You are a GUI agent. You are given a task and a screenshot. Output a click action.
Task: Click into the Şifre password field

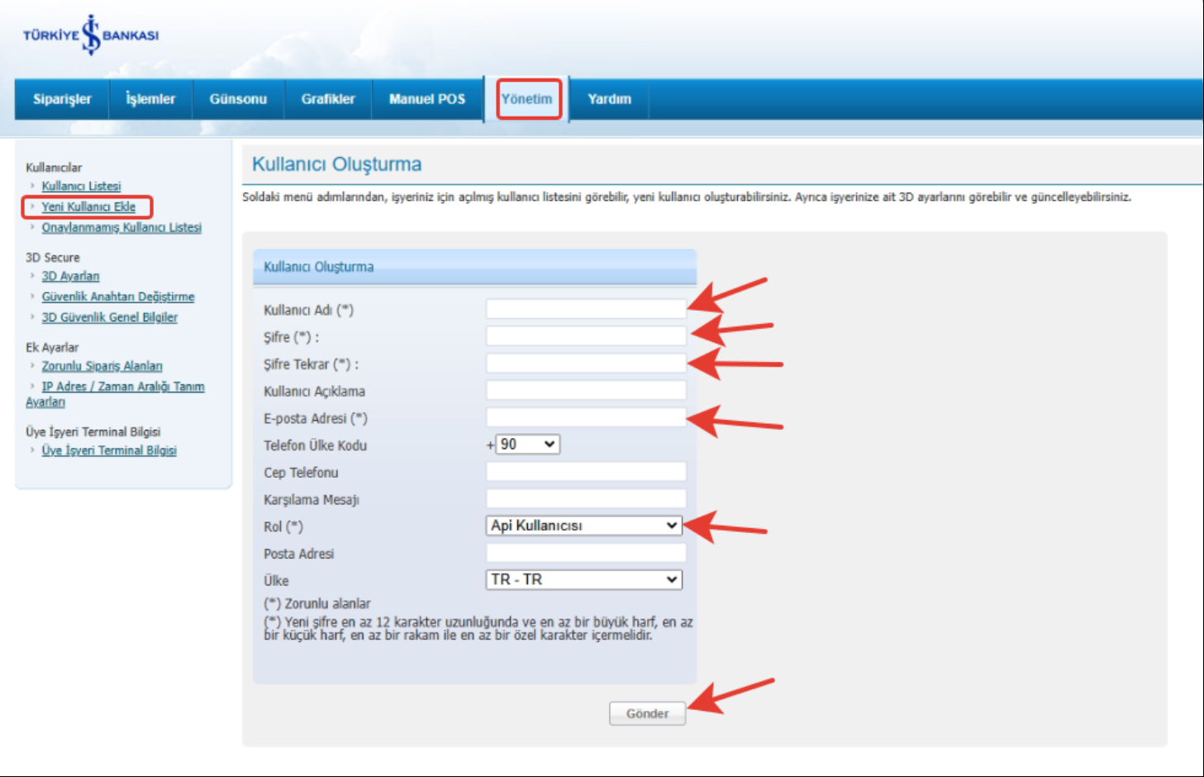pyautogui.click(x=586, y=336)
